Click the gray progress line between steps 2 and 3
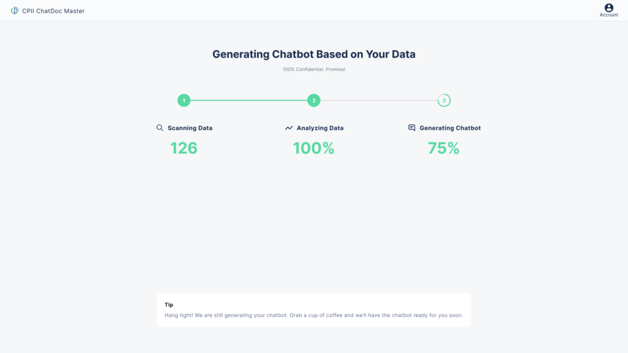This screenshot has height=353, width=628. pyautogui.click(x=378, y=101)
